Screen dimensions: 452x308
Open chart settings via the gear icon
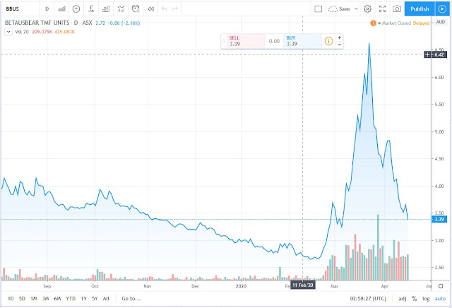click(367, 9)
